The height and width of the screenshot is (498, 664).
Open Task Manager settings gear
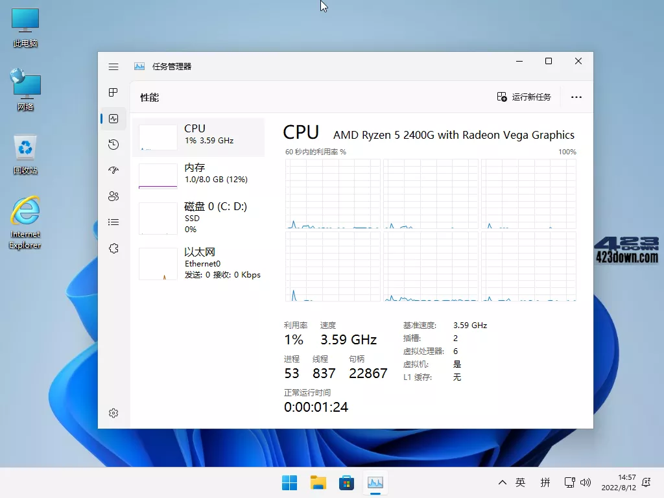(113, 413)
